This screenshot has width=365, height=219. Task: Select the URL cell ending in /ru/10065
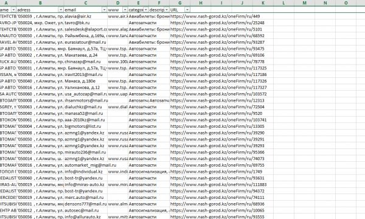pyautogui.click(x=180, y=210)
